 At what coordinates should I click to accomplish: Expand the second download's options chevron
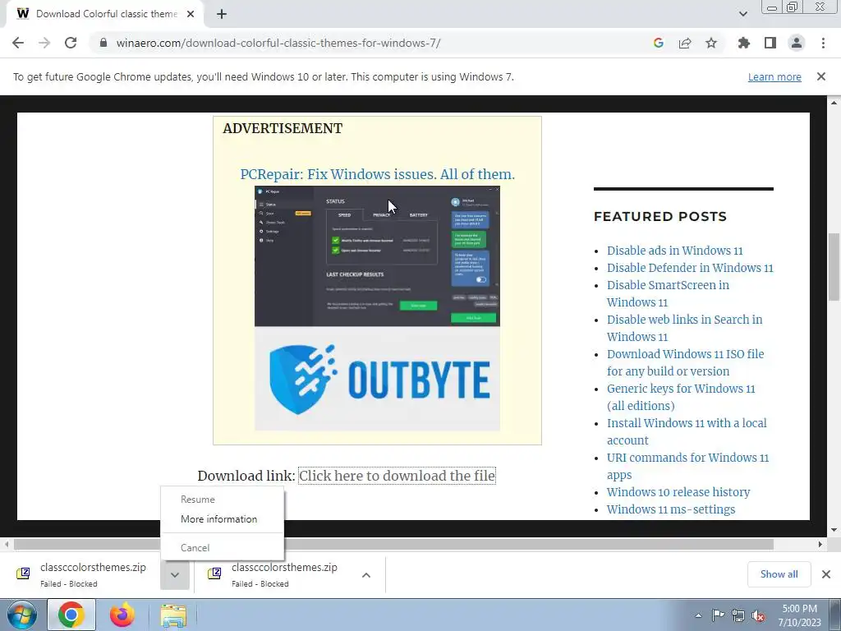pyautogui.click(x=366, y=574)
